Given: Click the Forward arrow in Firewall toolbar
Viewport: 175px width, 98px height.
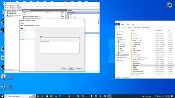Looking at the screenshot, I should point(8,8).
